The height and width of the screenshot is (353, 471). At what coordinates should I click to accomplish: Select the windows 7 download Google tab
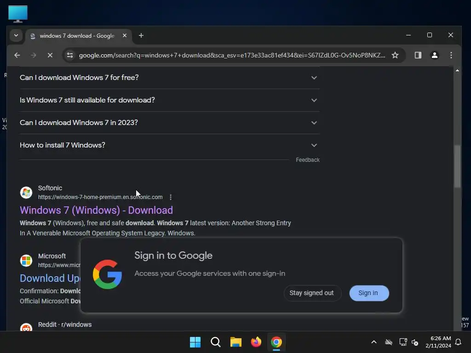(x=79, y=36)
